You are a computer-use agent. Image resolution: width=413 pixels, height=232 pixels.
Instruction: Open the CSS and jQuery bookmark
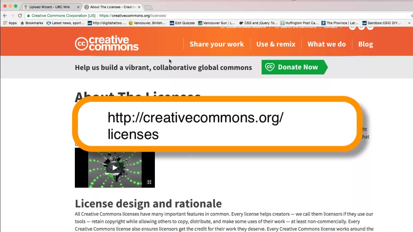click(x=258, y=23)
